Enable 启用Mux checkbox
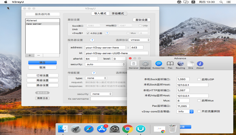This screenshot has height=135, width=236. pyautogui.click(x=199, y=100)
